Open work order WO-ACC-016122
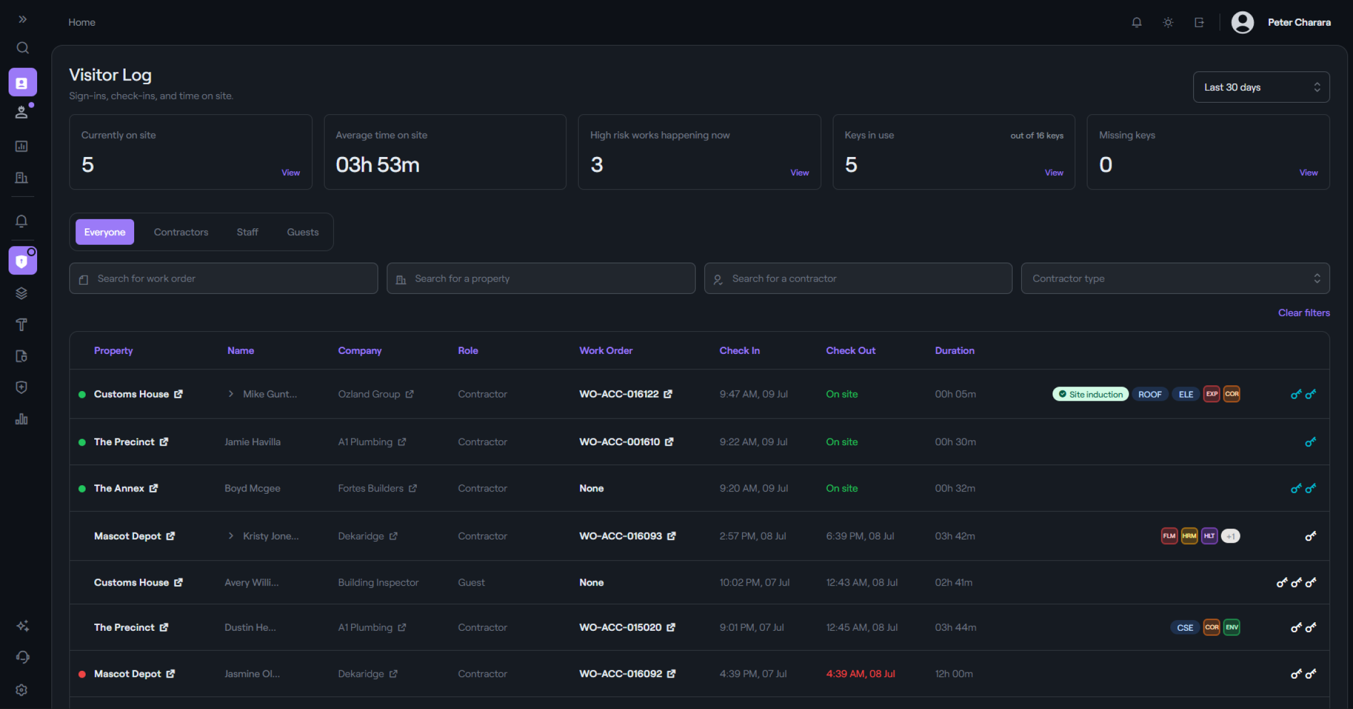This screenshot has width=1353, height=709. tap(625, 394)
